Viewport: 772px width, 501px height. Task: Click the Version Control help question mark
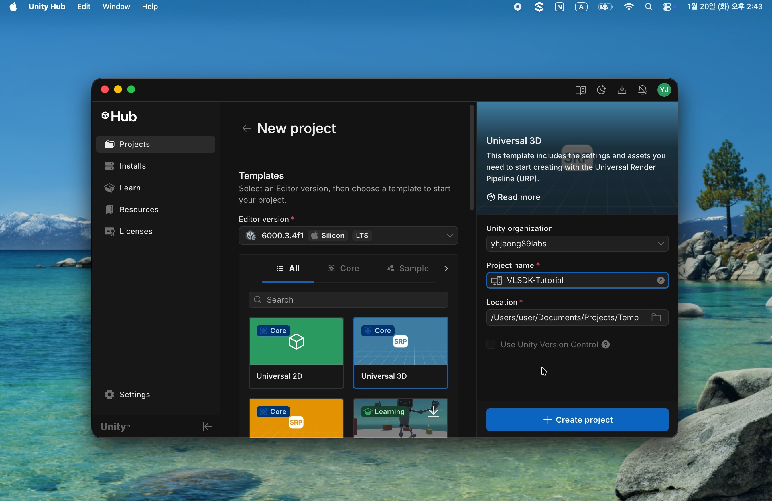[x=606, y=345]
